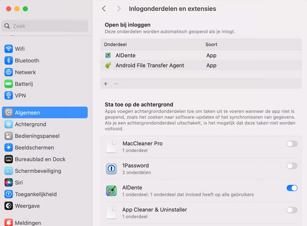The height and width of the screenshot is (226, 307).
Task: Click the Achtergrond flower icon
Action: [x=9, y=124]
